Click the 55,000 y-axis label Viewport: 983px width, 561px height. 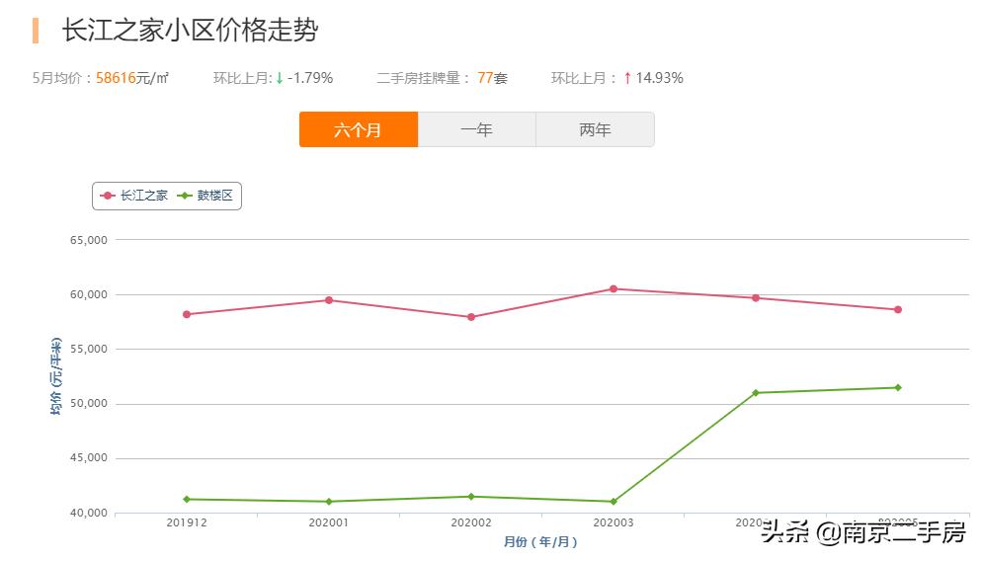(x=88, y=349)
